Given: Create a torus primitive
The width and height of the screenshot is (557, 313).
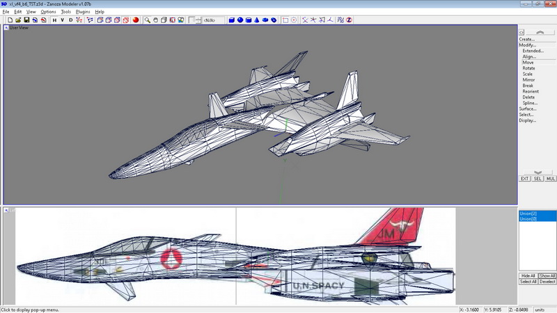Looking at the screenshot, I should 265,20.
